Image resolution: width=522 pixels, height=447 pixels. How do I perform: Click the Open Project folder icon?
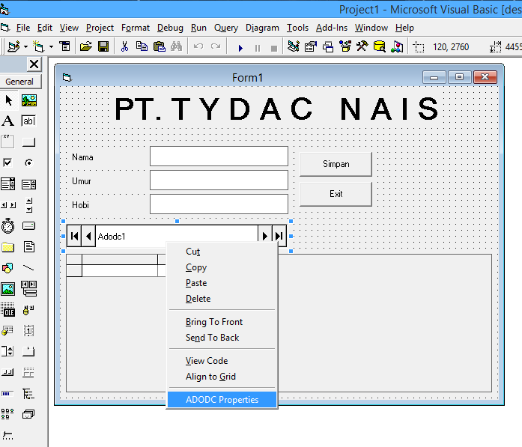pos(86,46)
